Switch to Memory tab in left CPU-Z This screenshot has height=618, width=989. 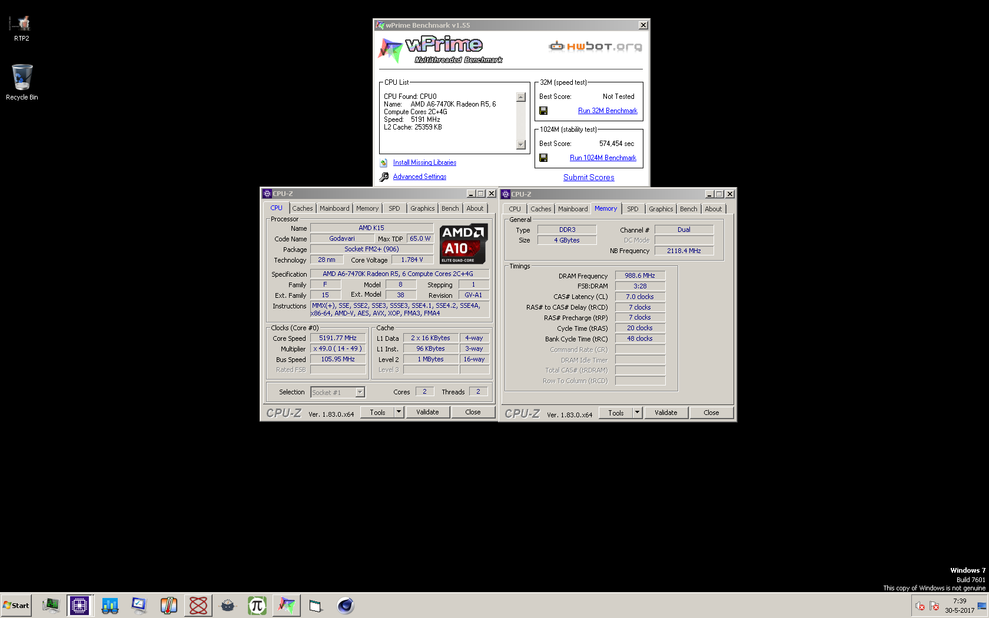[367, 208]
